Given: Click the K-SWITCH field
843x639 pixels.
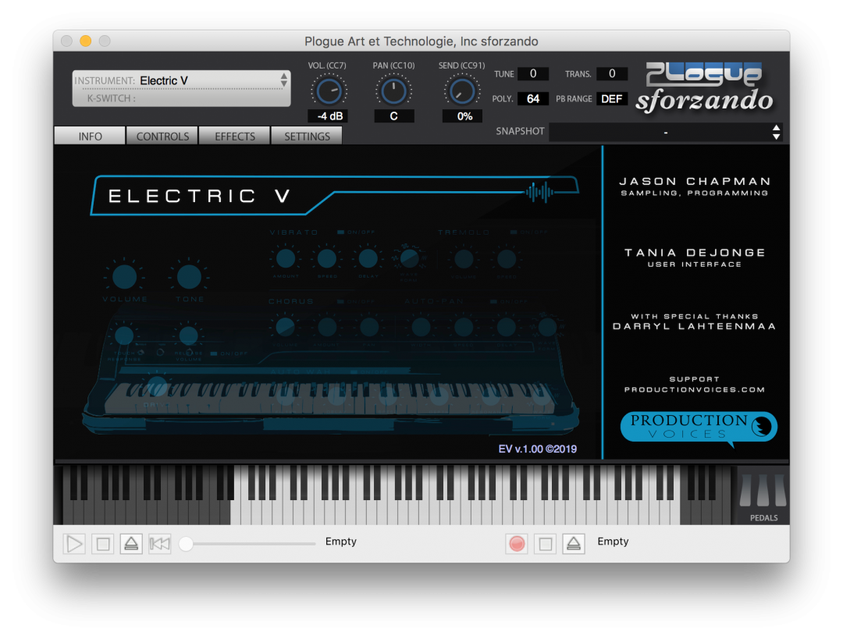Looking at the screenshot, I should click(x=181, y=98).
